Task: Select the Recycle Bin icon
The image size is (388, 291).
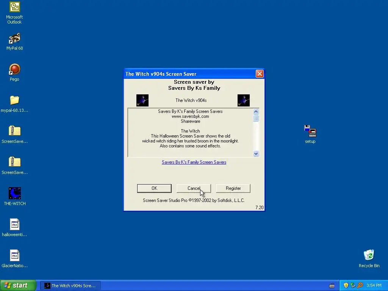Action: click(x=369, y=259)
